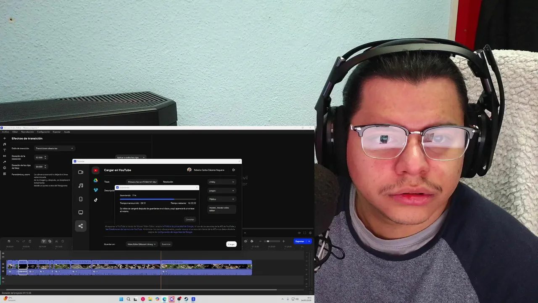This screenshot has width=538, height=303.
Task: Enter fullscreen preview mode
Action: 305,233
